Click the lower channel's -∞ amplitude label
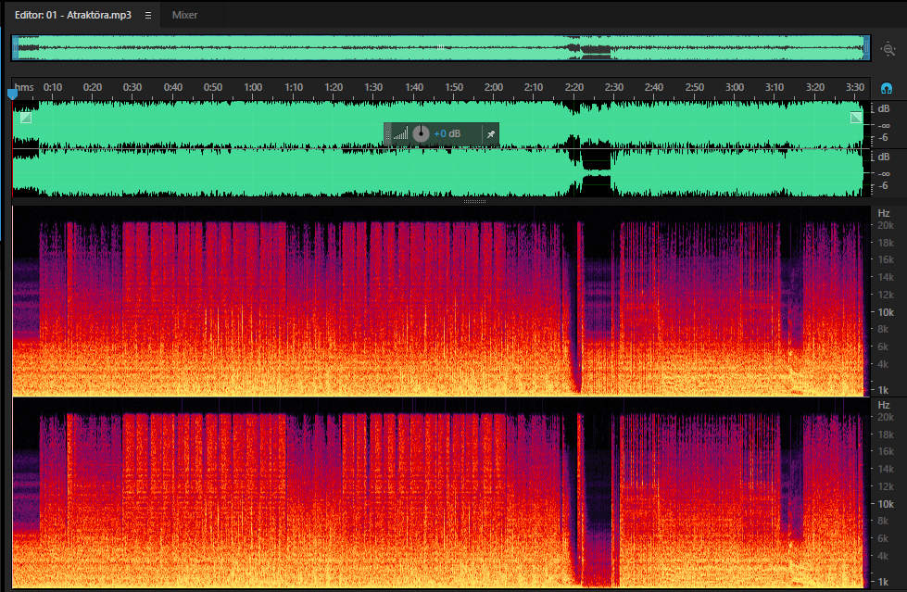This screenshot has width=907, height=592. pyautogui.click(x=883, y=173)
